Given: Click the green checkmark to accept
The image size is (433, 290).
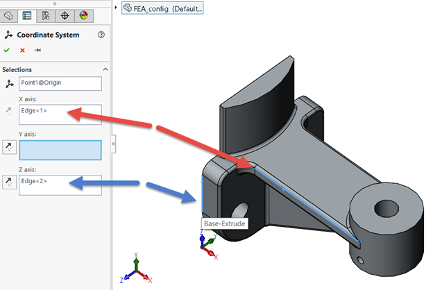Looking at the screenshot, I should (7, 51).
